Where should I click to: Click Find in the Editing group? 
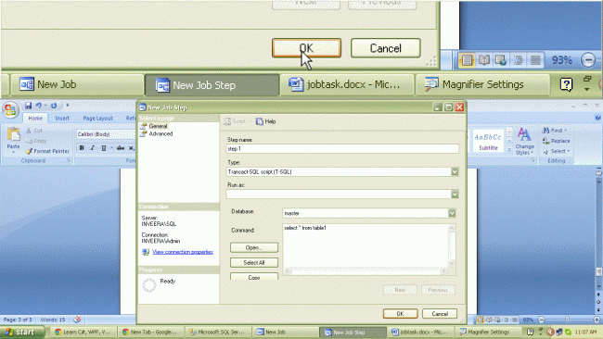[x=554, y=131]
